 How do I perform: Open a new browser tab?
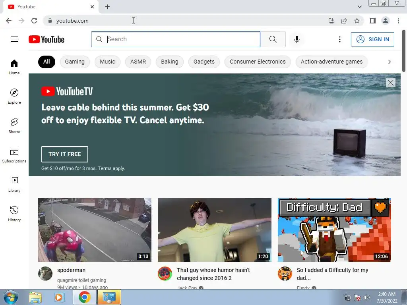pyautogui.click(x=107, y=7)
